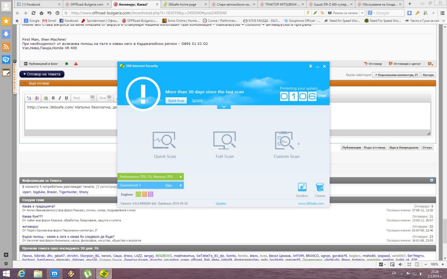This screenshot has height=279, width=447.
Task: Toggle underline formatting in quick reply editor
Action: (x=66, y=98)
